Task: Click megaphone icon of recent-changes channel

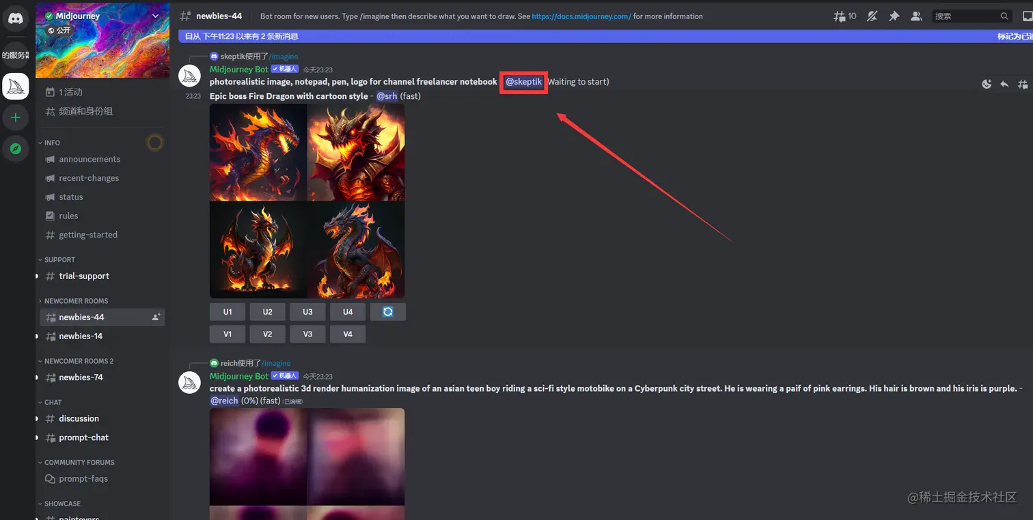Action: click(50, 178)
